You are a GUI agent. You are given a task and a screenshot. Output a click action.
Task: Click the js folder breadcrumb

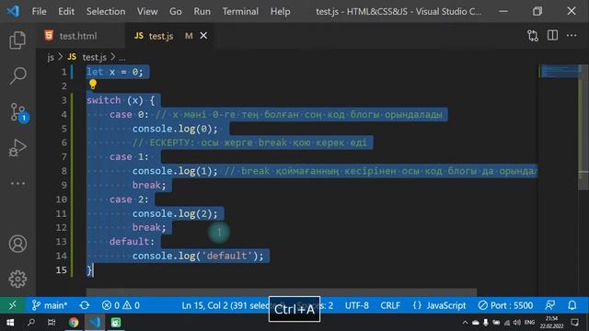point(51,57)
